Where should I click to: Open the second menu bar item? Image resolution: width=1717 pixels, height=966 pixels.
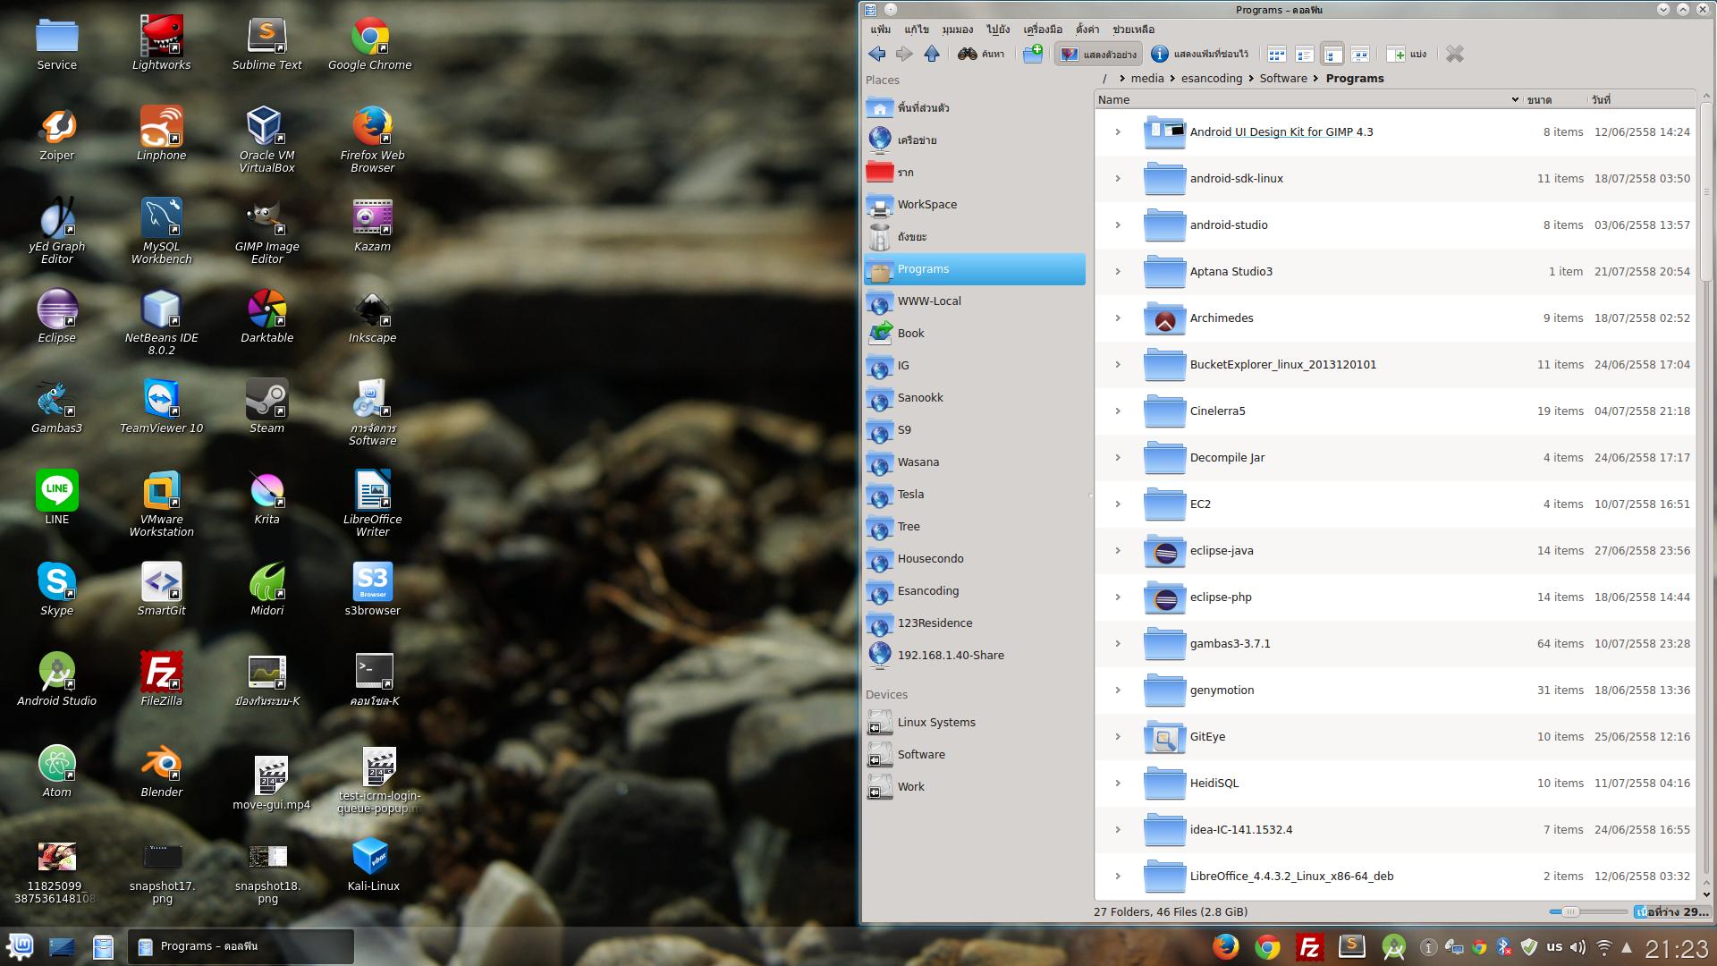(x=916, y=30)
